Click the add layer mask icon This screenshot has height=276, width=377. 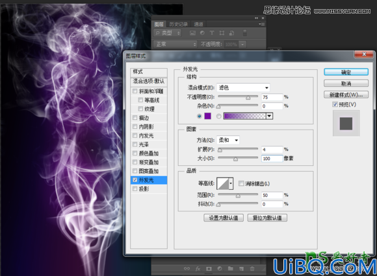pyautogui.click(x=209, y=269)
